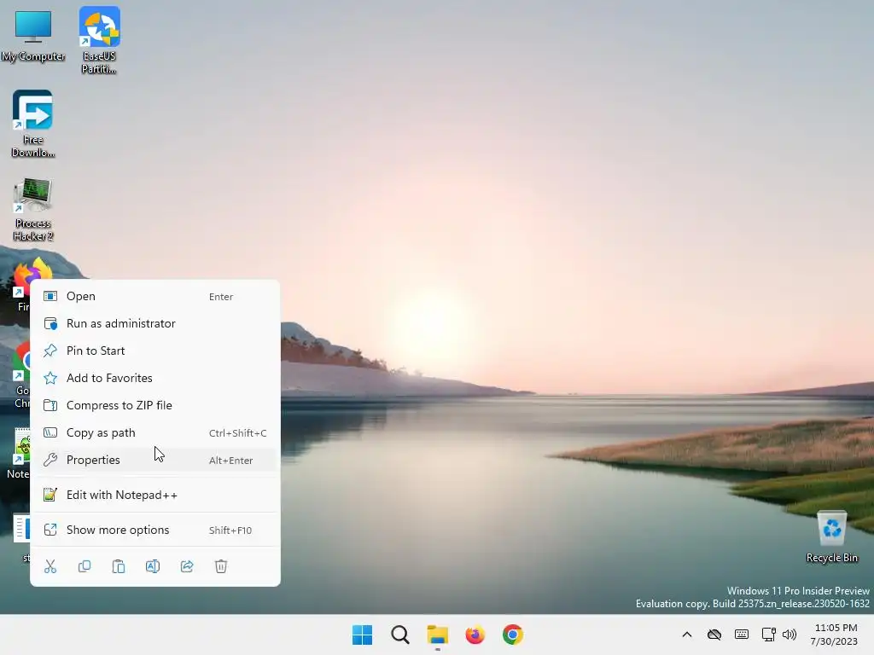Open the Windows Start button
Viewport: 874px width, 655px height.
pyautogui.click(x=362, y=635)
